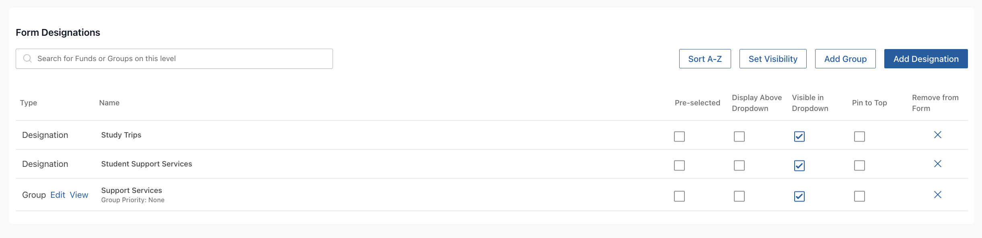This screenshot has width=982, height=238.
Task: Click the Sort A-Z button
Action: 705,59
